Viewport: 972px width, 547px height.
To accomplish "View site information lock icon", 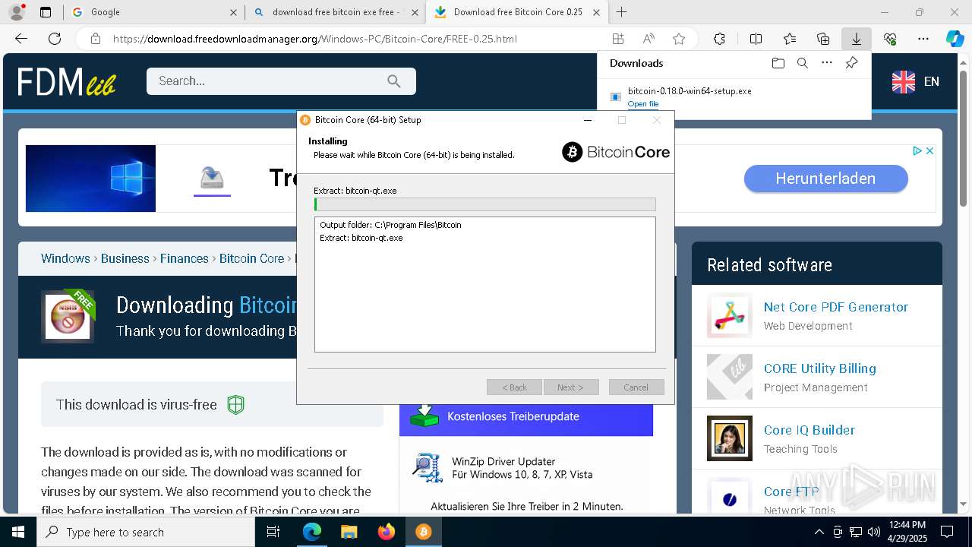I will click(95, 39).
